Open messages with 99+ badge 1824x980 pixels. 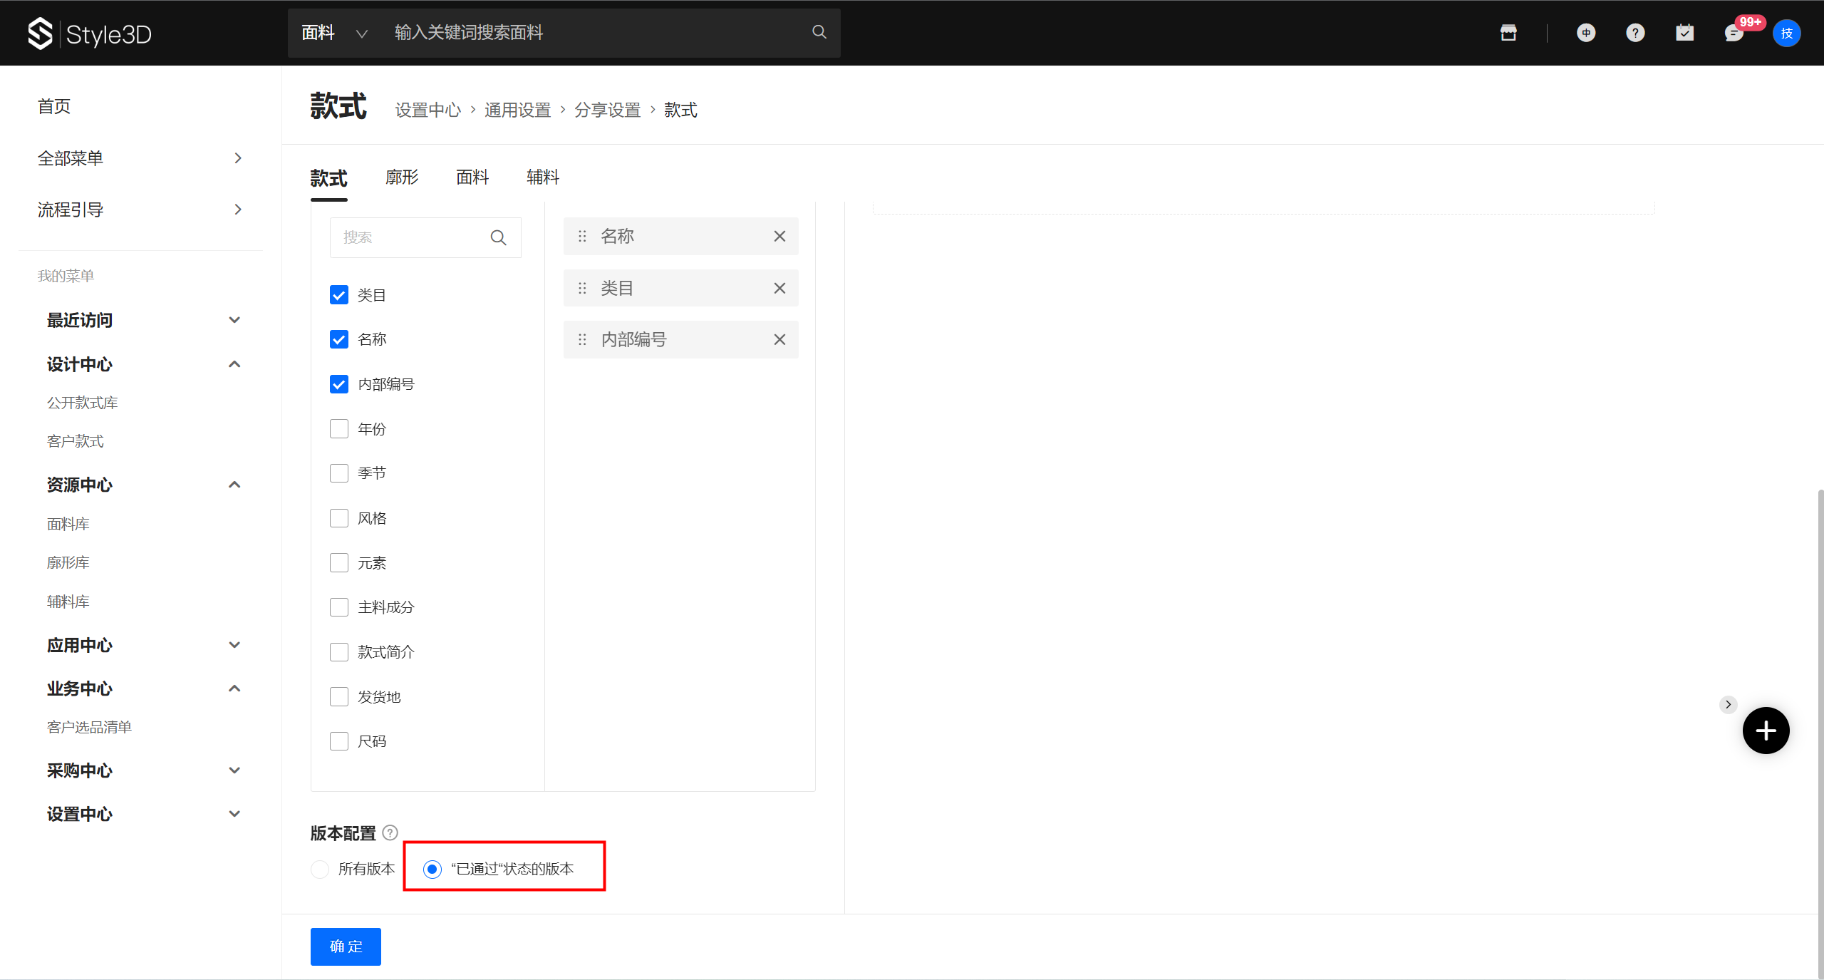coord(1734,33)
